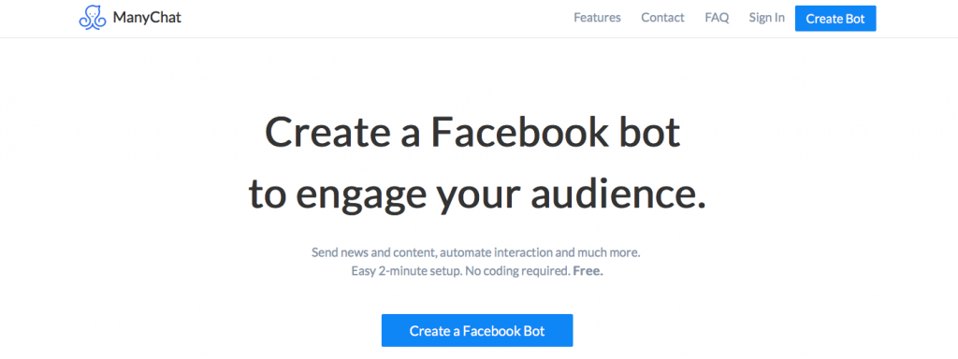The image size is (958, 359).
Task: Click the word 'Facebook' in the main headline
Action: pyautogui.click(x=518, y=134)
